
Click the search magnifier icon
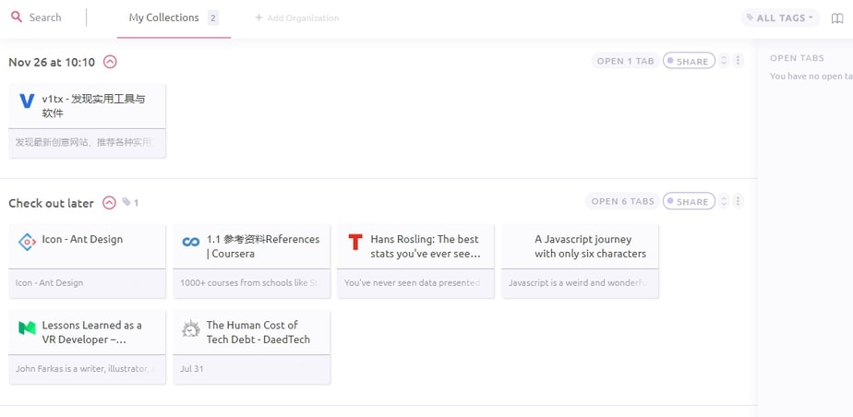click(x=17, y=17)
